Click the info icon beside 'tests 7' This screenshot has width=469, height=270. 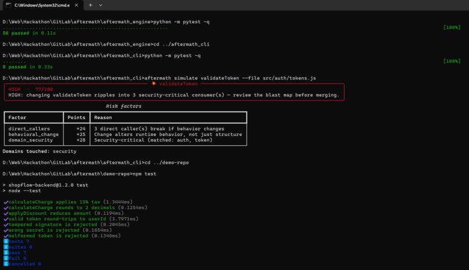click(x=6, y=242)
